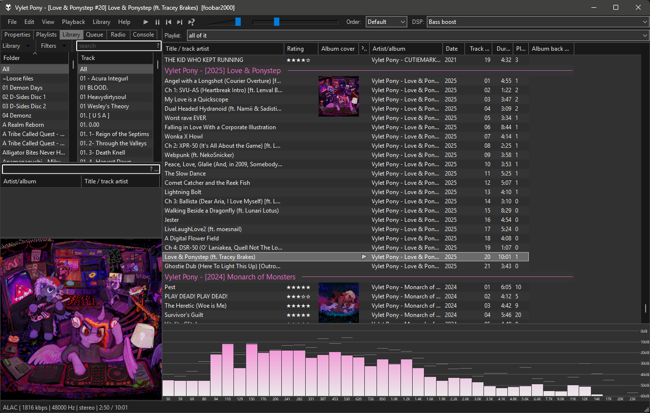This screenshot has height=413, width=650.
Task: Switch to the Radio tab
Action: 118,35
